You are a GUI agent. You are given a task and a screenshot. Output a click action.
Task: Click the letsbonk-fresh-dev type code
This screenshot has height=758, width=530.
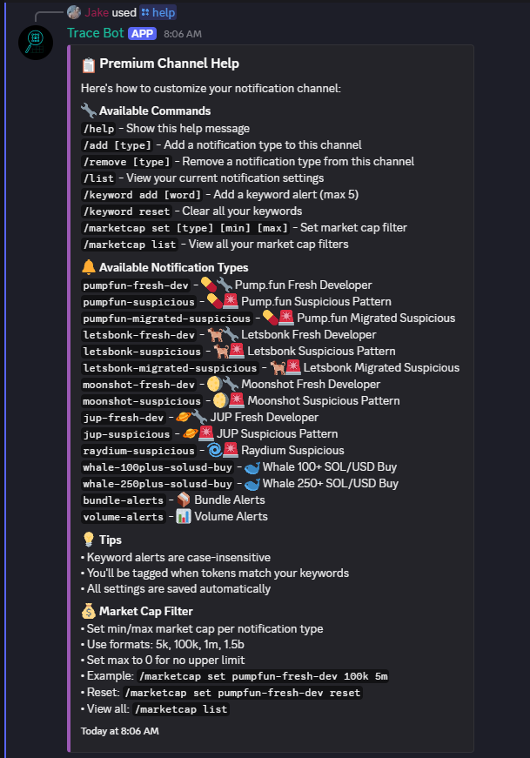point(138,335)
